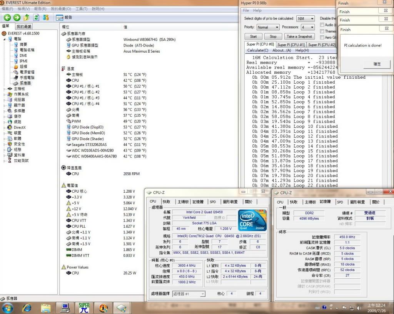Open Super PI from the taskbar
The image size is (394, 314).
pyautogui.click(x=84, y=307)
